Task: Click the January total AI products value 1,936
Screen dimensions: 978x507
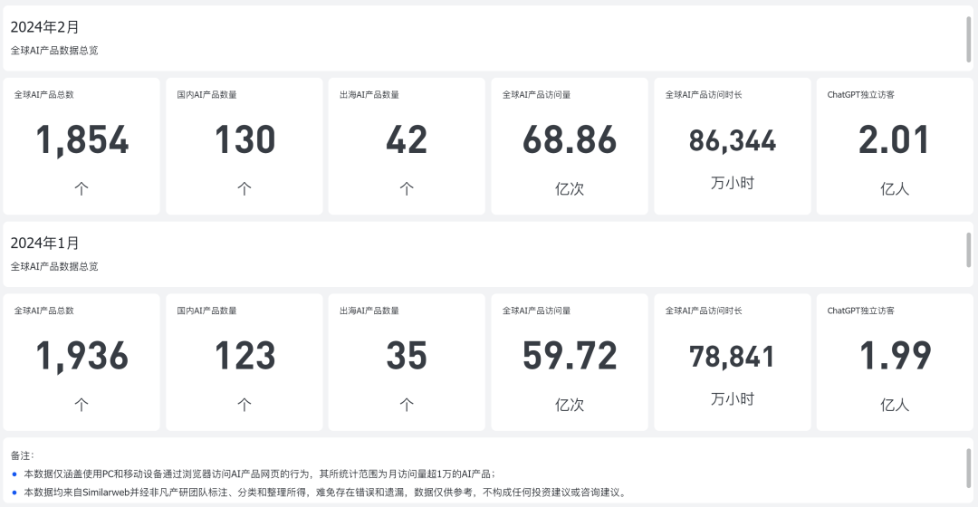Action: point(81,356)
